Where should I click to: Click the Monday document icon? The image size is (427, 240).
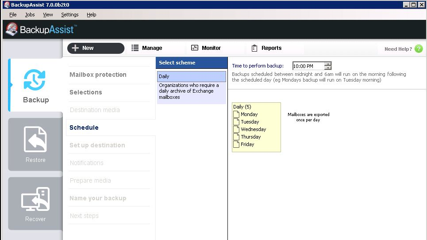pyautogui.click(x=236, y=114)
